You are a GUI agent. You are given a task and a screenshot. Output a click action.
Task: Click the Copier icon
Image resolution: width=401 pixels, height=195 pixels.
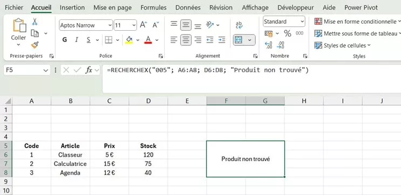coord(35,33)
